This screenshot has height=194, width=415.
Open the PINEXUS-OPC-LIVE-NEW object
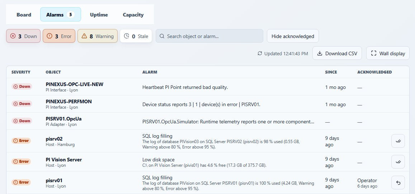pyautogui.click(x=74, y=84)
